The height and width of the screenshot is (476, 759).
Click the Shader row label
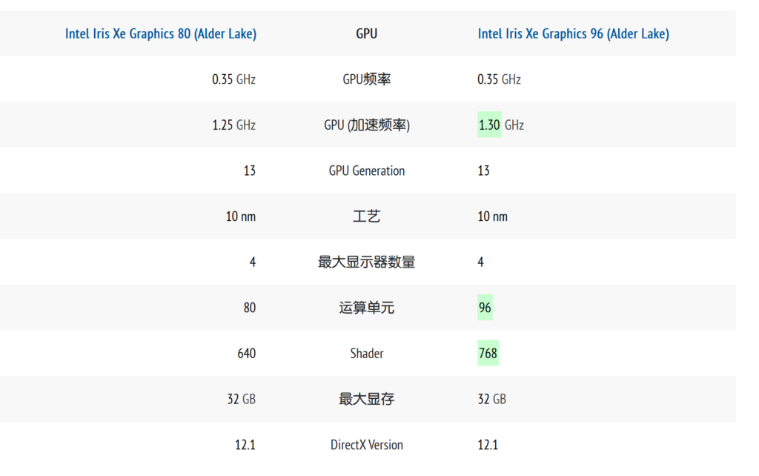click(366, 354)
